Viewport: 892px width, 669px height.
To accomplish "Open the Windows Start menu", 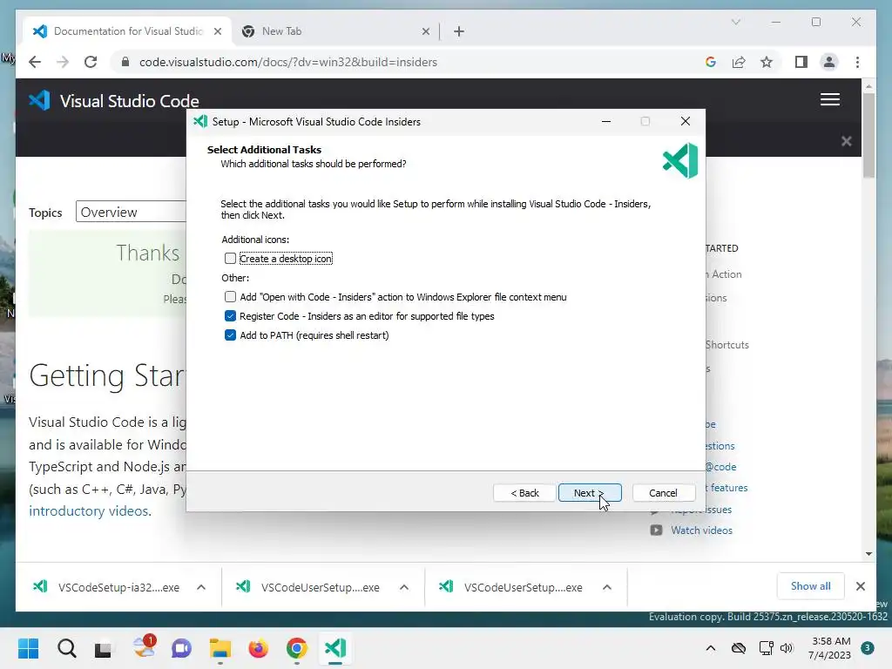I will 29,648.
